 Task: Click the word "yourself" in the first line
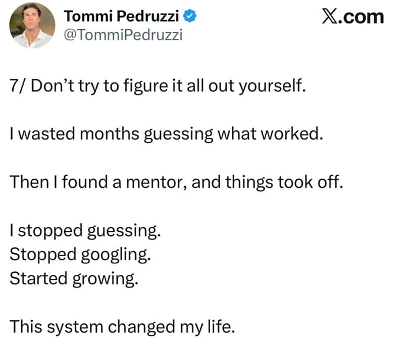270,86
